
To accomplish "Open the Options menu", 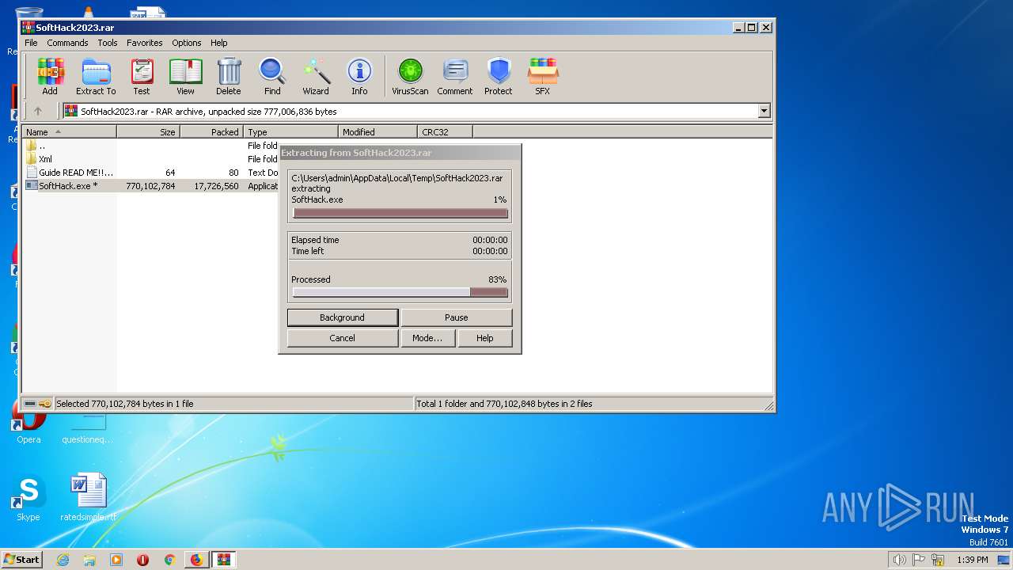I will 187,43.
